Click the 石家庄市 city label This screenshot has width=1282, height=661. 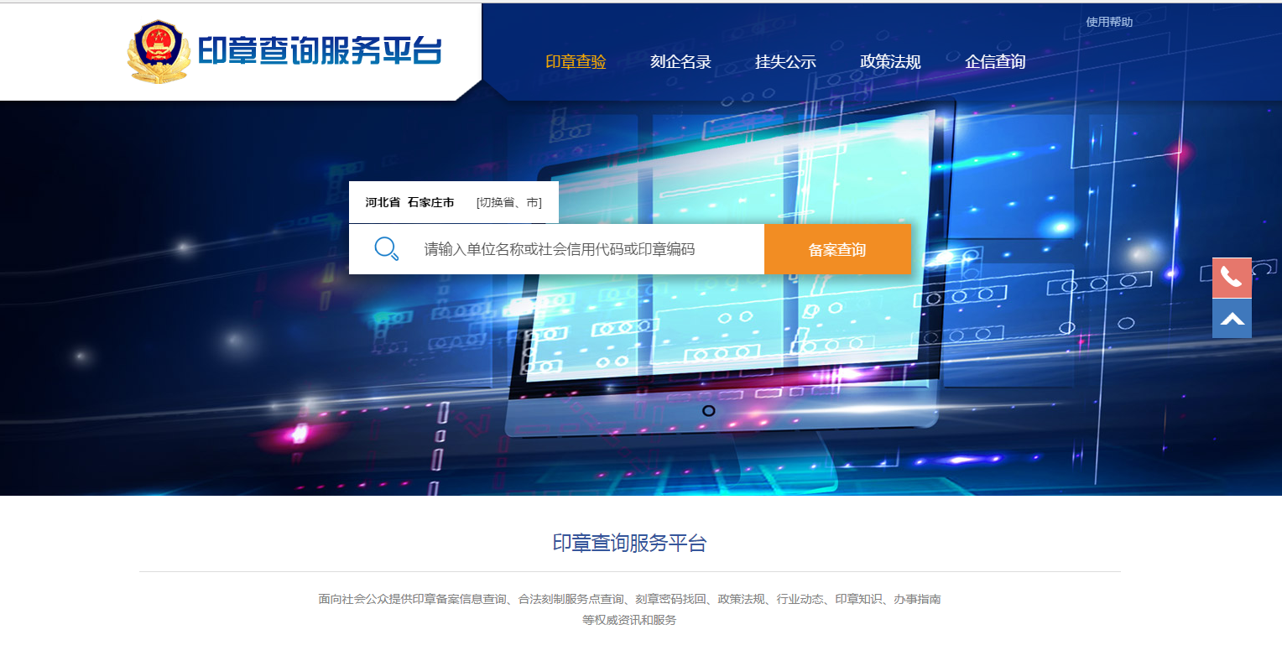coord(431,202)
